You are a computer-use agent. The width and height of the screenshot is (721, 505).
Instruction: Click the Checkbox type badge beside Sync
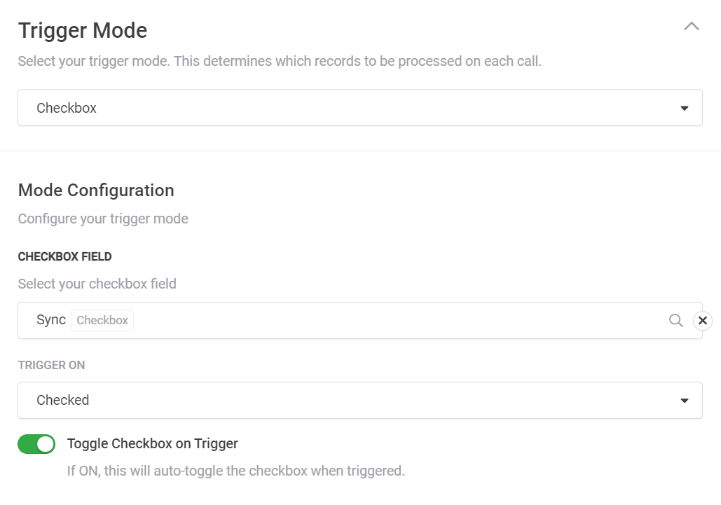click(102, 320)
